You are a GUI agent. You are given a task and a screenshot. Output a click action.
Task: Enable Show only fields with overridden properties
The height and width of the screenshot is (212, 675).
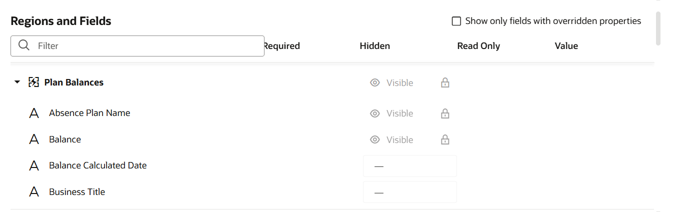456,21
